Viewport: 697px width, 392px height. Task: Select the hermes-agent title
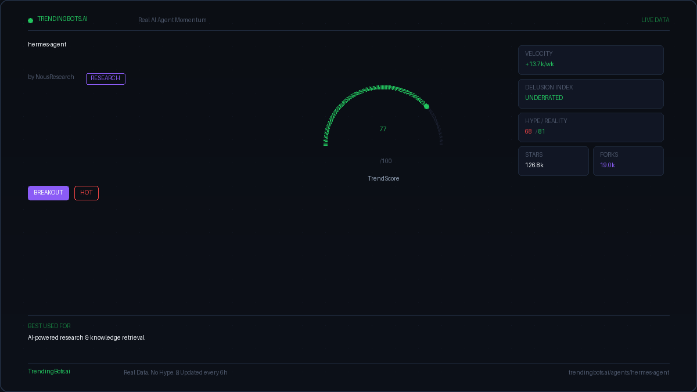click(x=47, y=44)
